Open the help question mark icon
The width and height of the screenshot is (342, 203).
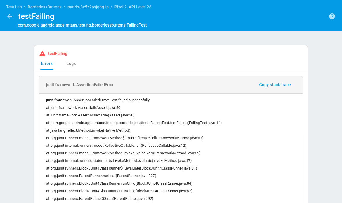coord(332,16)
